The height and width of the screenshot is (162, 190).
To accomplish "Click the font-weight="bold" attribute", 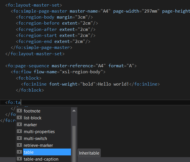I will pyautogui.click(x=72, y=84).
